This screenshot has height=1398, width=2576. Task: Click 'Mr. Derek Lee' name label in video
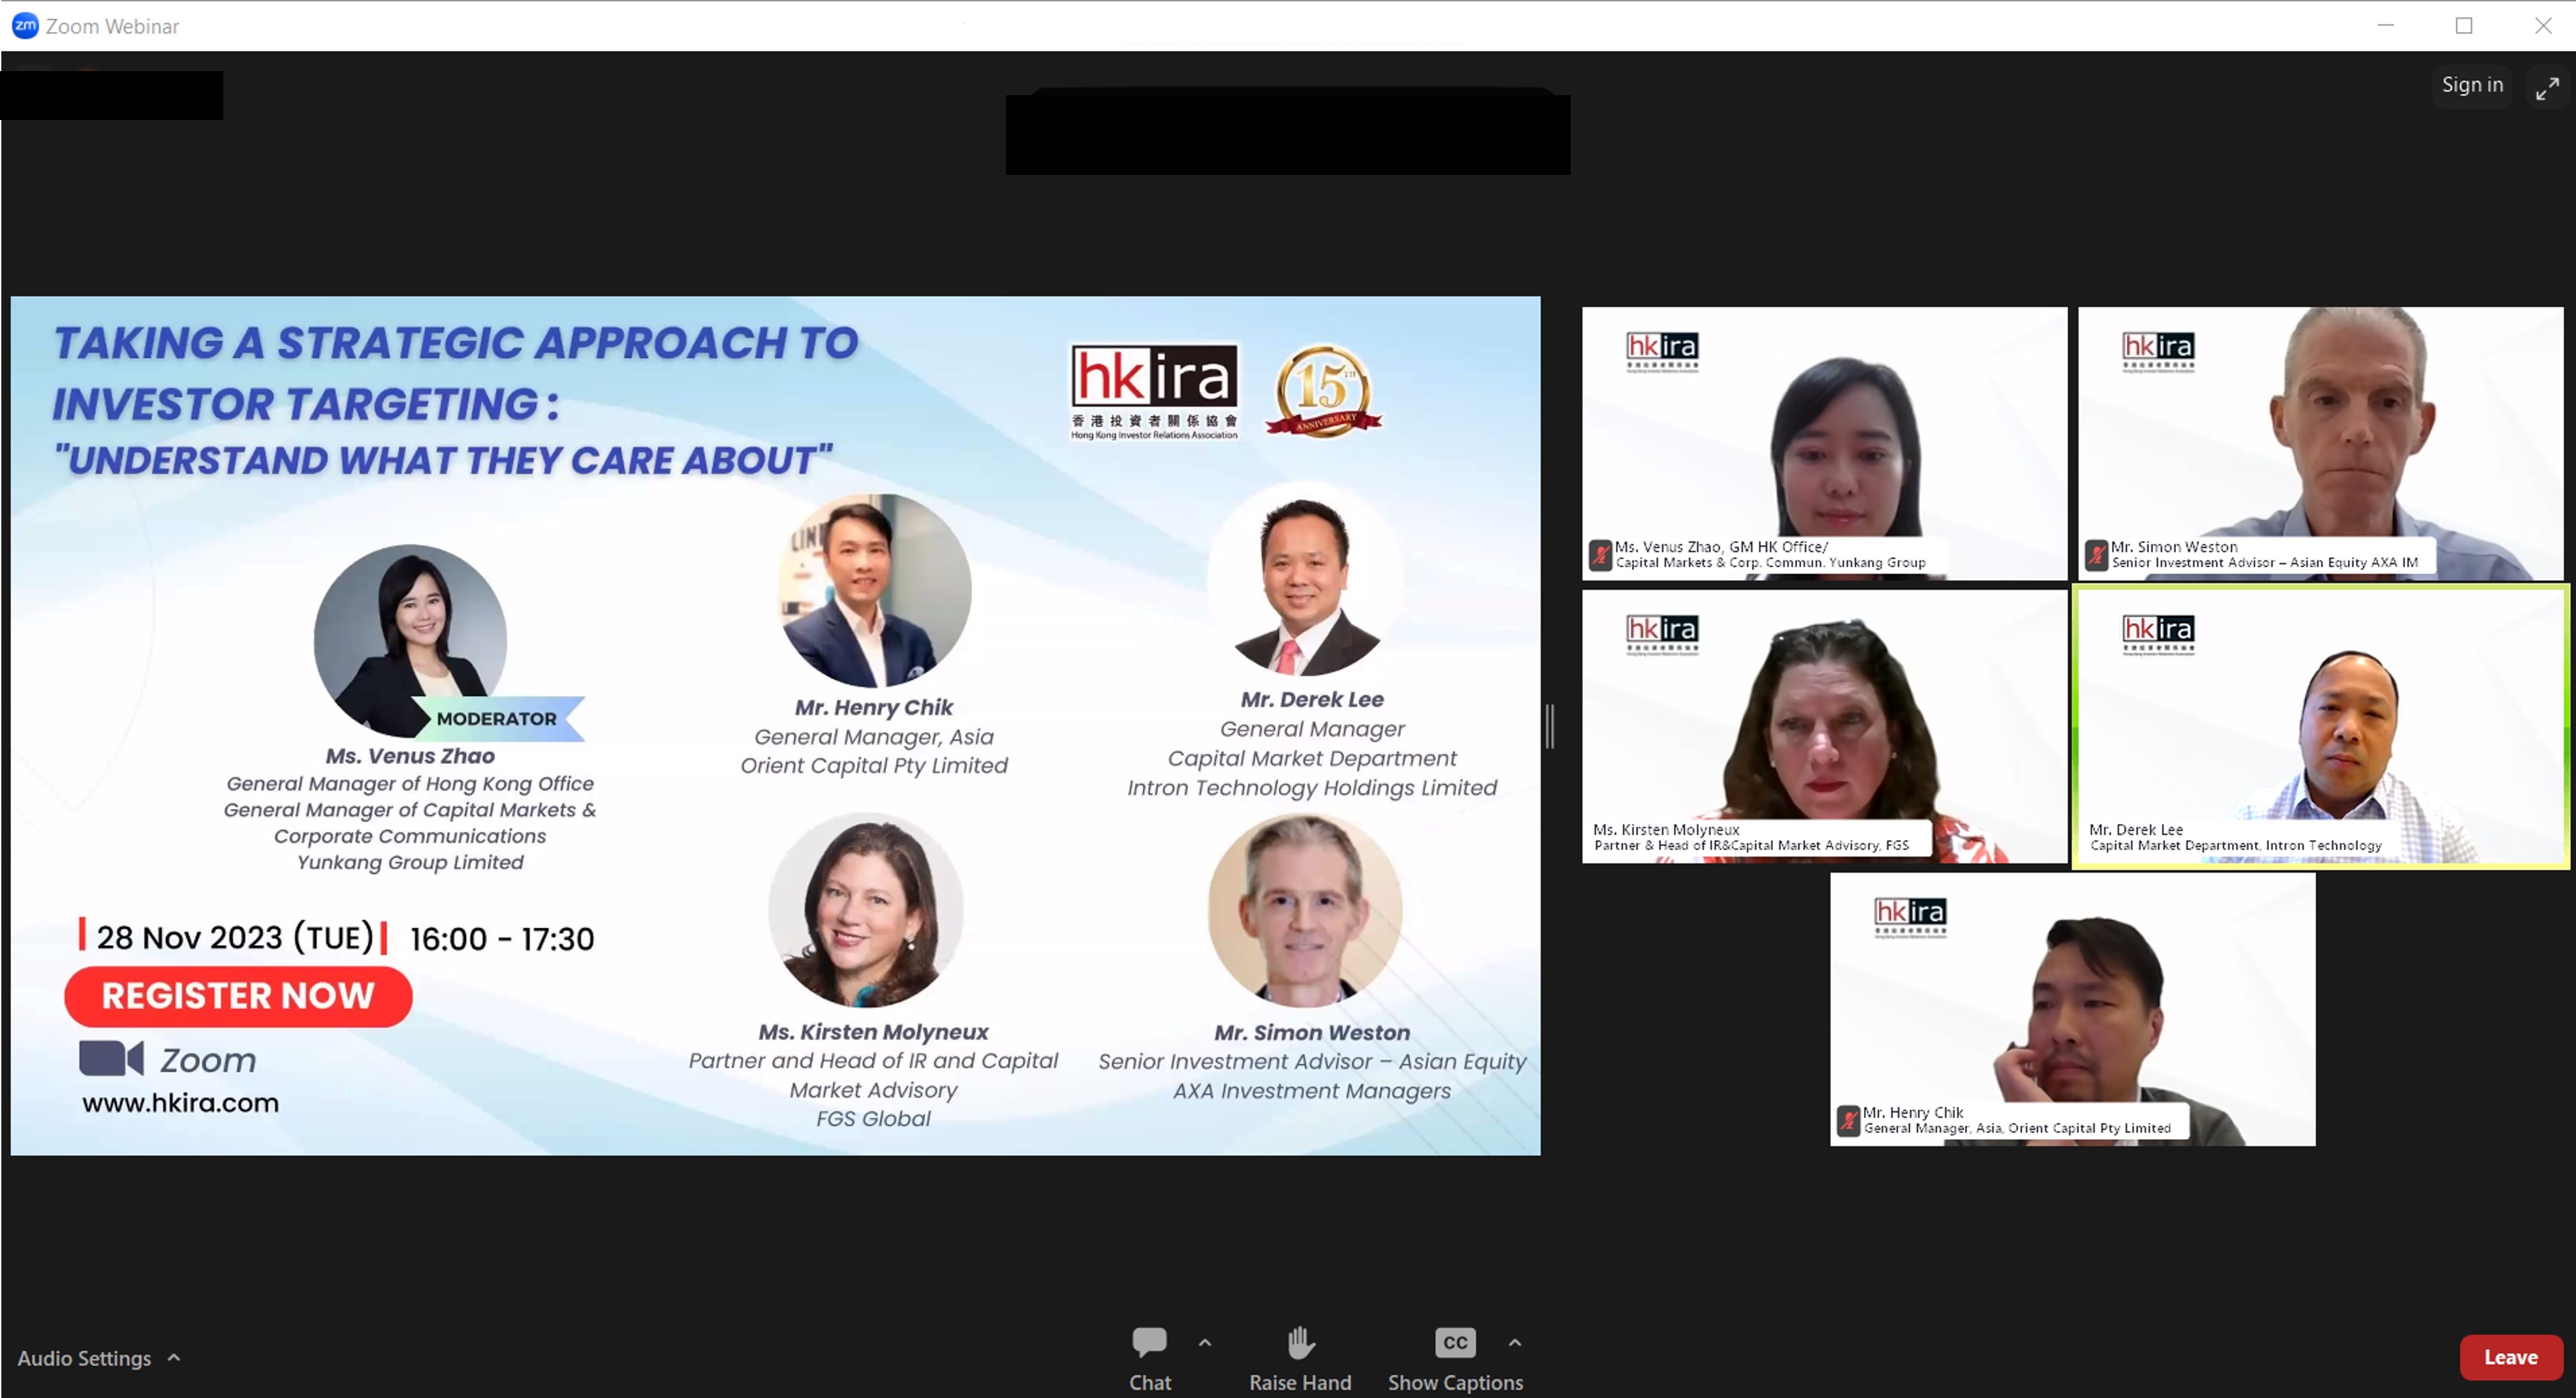(x=2136, y=829)
